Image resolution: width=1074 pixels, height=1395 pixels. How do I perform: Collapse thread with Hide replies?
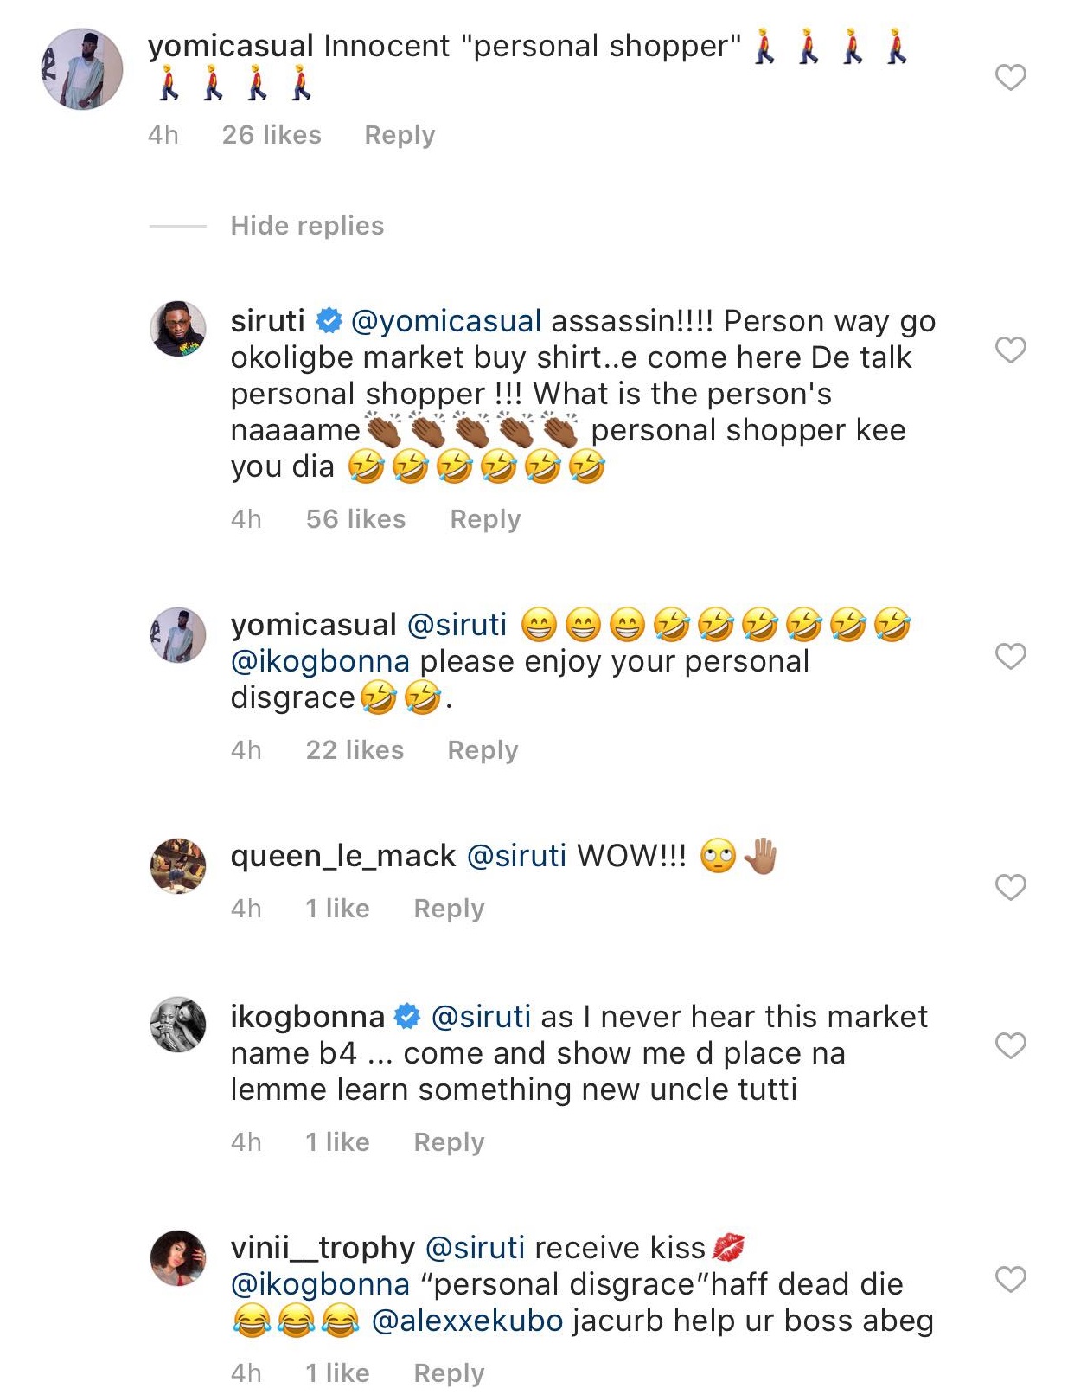[307, 226]
